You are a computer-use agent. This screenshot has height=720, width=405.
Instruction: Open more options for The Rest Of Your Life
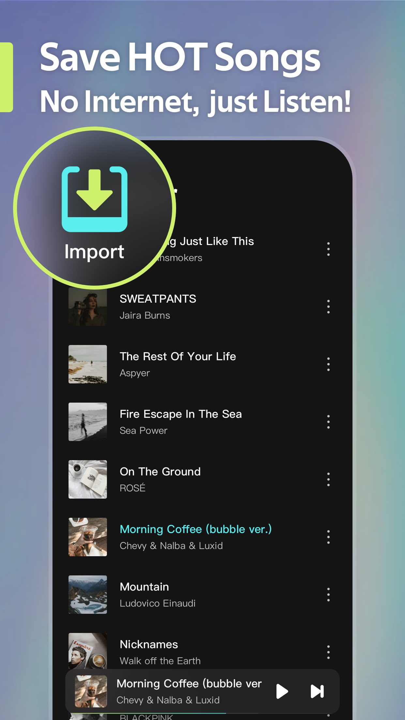point(328,364)
